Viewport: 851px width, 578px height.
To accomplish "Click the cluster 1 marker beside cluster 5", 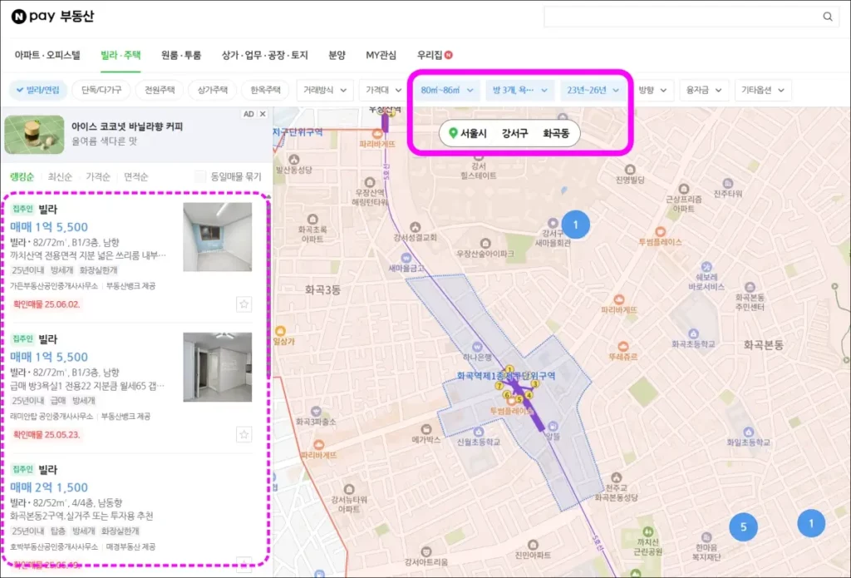I will coord(811,524).
